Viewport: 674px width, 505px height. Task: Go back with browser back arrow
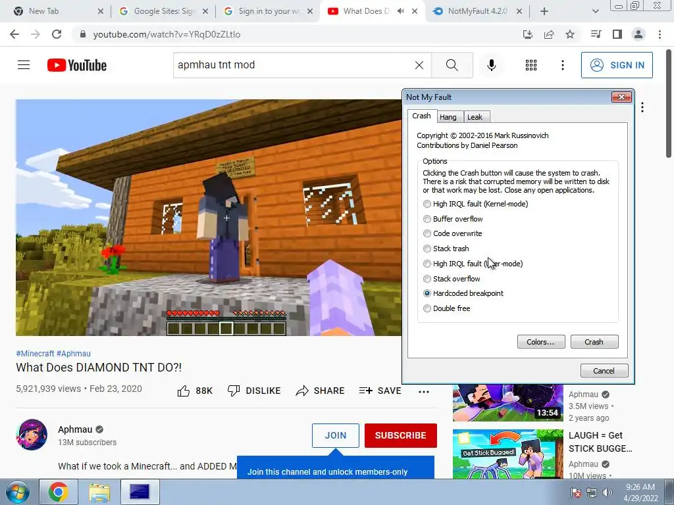(x=14, y=34)
